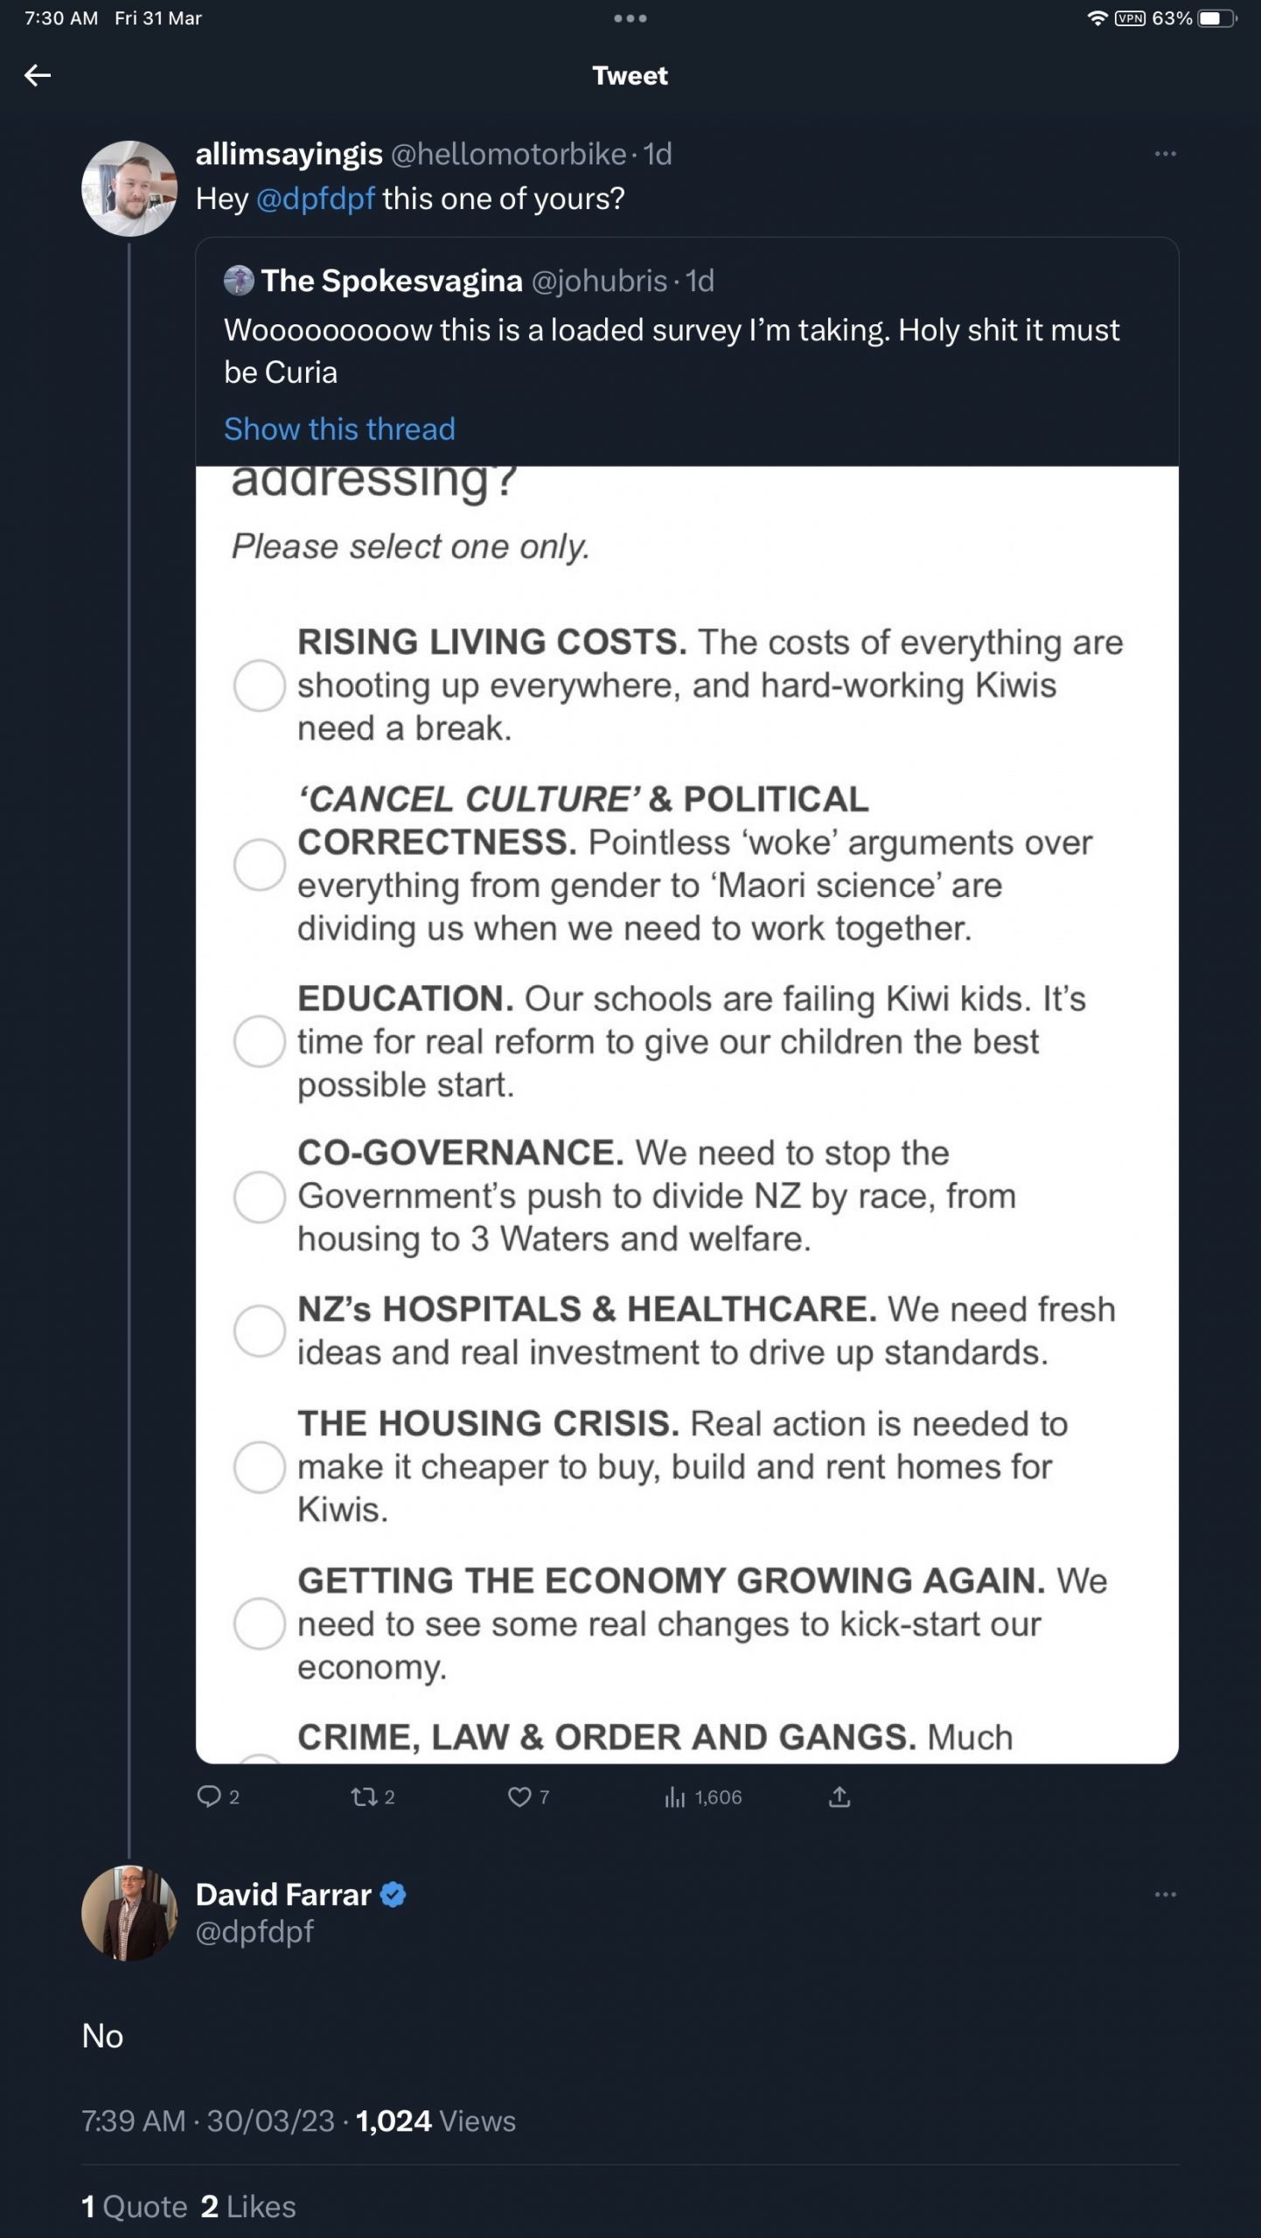
Task: Click the @dpfdpf mention link
Action: coord(316,198)
